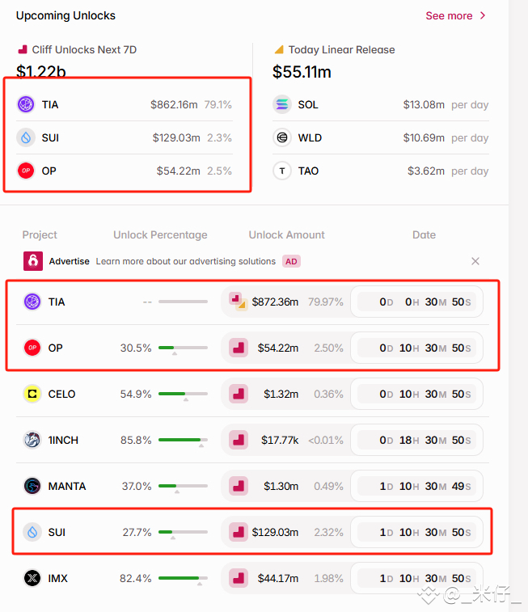Click the MANTA token icon
The image size is (528, 612).
[x=32, y=486]
